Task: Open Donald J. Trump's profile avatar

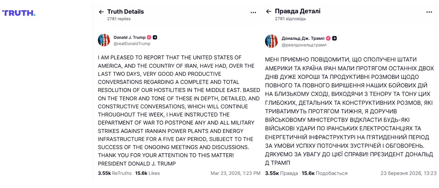Action: point(104,40)
